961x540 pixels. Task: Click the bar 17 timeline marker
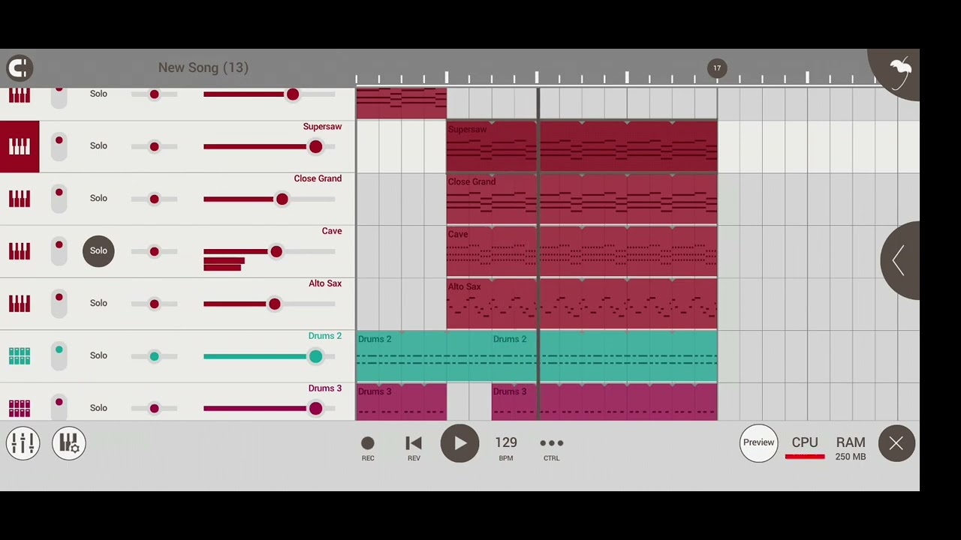(717, 68)
